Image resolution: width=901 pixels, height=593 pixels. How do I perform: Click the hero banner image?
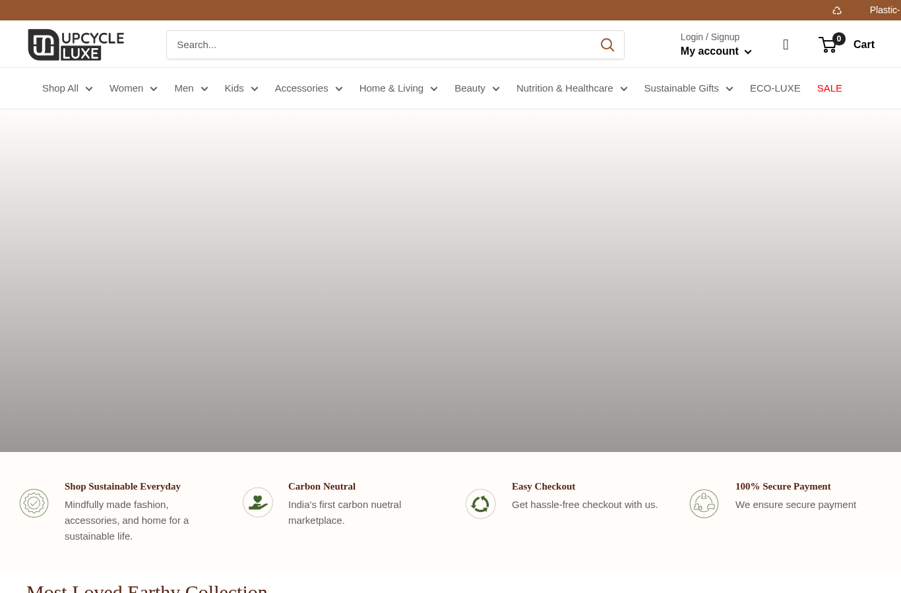[x=450, y=281]
